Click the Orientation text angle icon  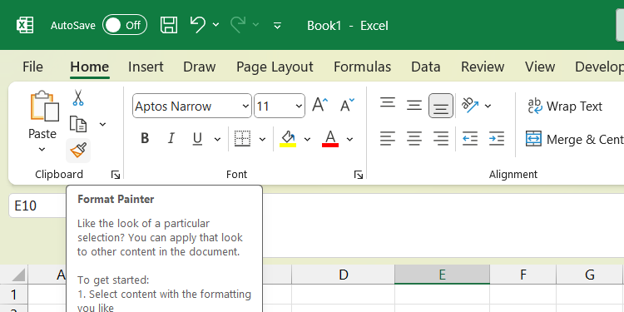pos(470,106)
